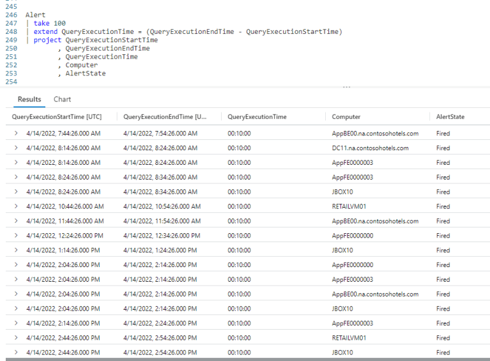Viewport: 490px width, 361px height.
Task: Click line number 248 in the editor gutter
Action: click(11, 31)
